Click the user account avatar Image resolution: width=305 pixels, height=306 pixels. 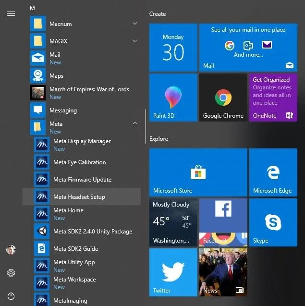click(x=11, y=250)
